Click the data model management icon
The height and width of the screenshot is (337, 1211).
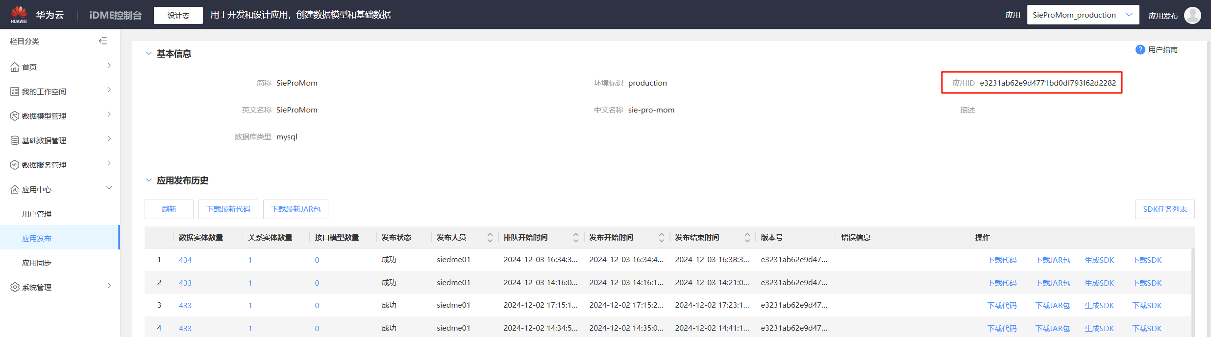click(15, 116)
